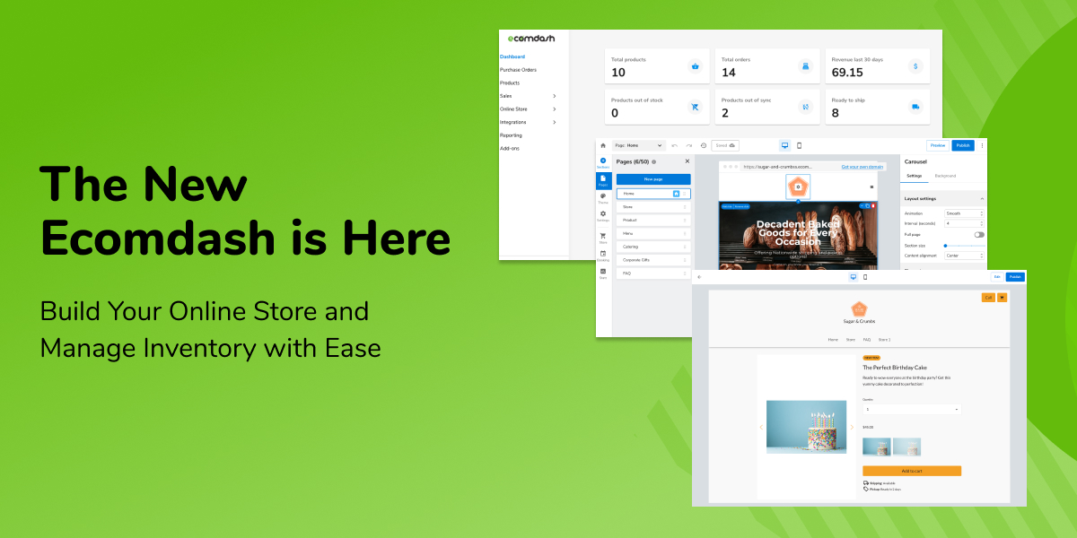
Task: Open the Quantity dropdown on product page
Action: coord(912,409)
